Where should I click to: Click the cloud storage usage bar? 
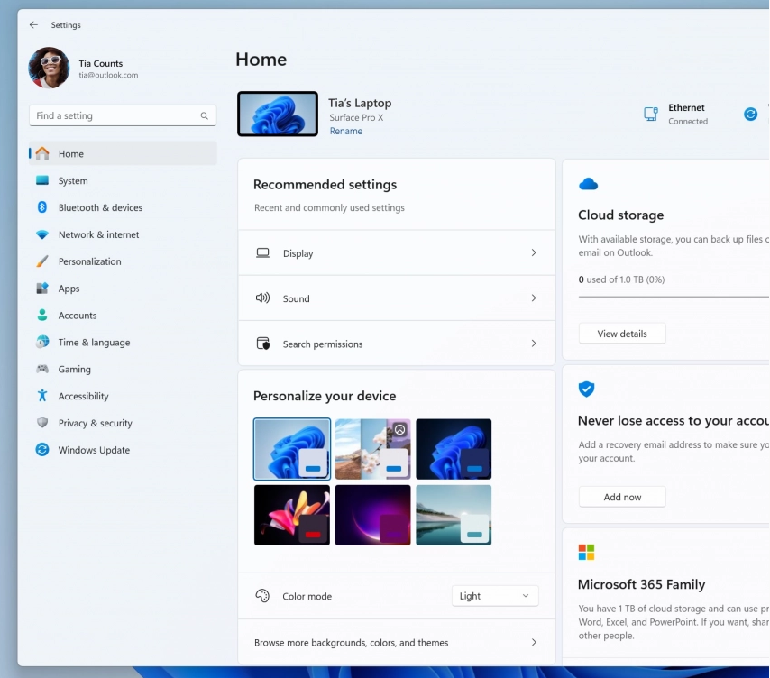tap(674, 297)
